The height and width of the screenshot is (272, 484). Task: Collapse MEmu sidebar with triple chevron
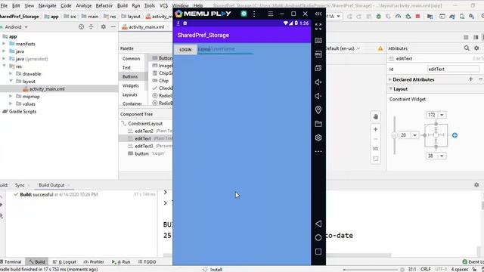point(318,14)
